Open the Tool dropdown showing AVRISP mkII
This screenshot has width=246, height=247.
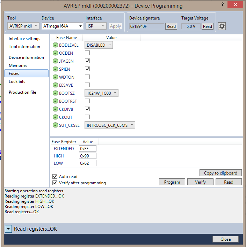pyautogui.click(x=23, y=26)
